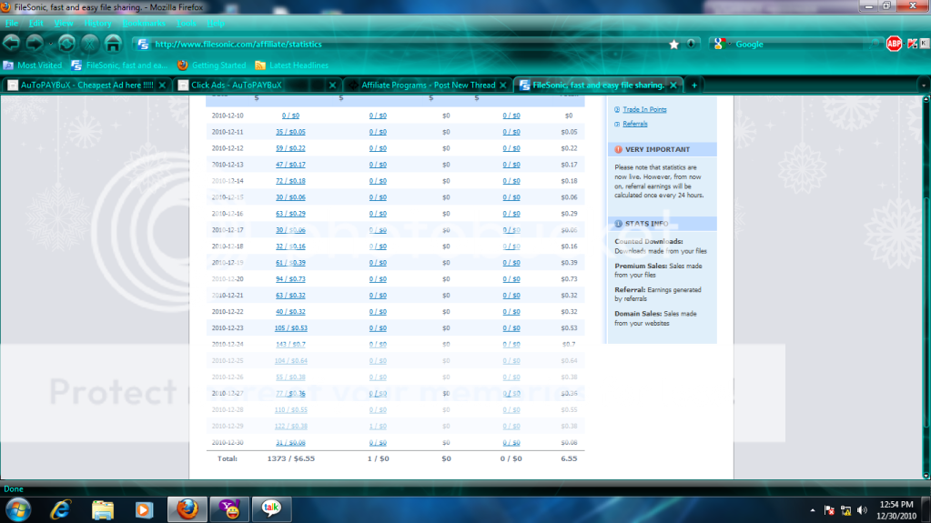
Task: Open Google Talk from the taskbar
Action: pos(270,509)
